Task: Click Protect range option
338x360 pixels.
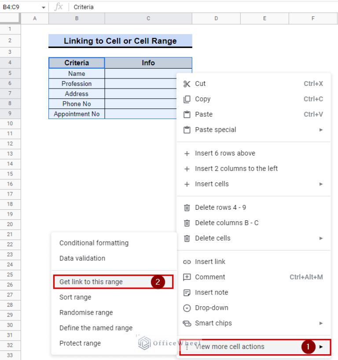Action: point(80,343)
